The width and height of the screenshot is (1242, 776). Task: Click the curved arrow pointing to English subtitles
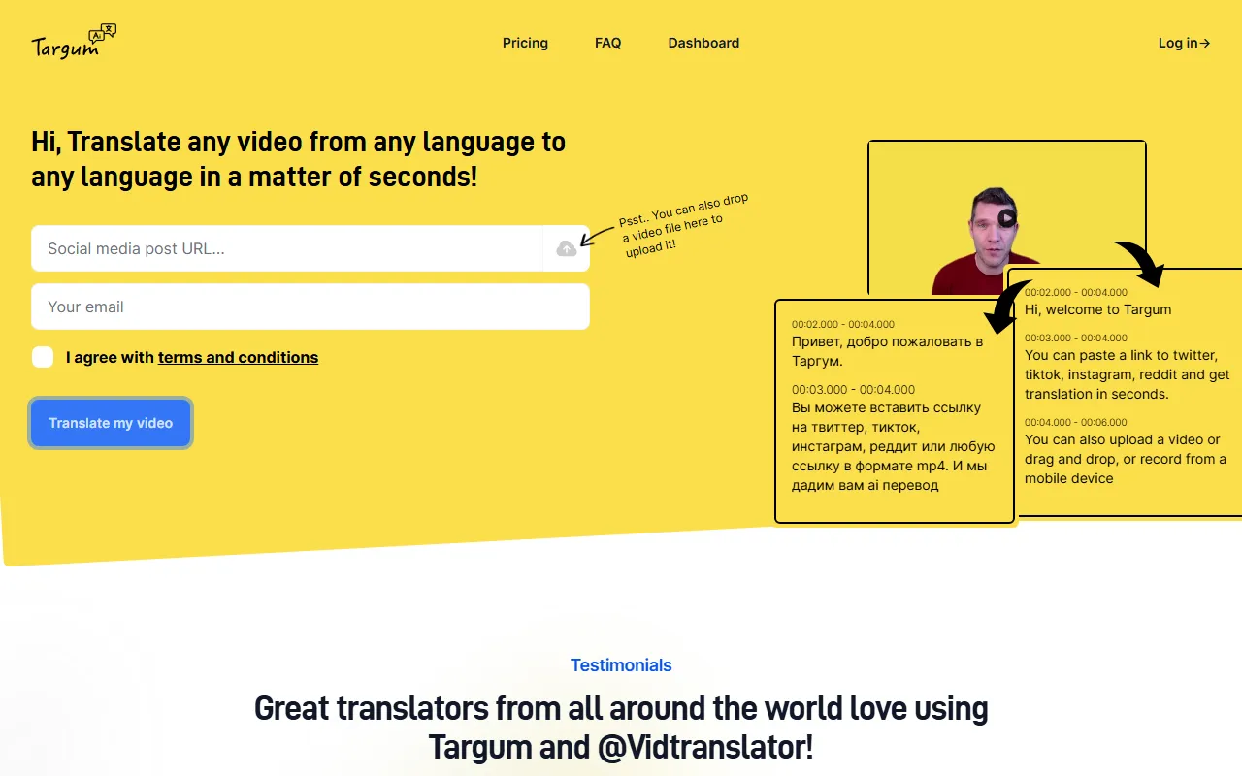coord(1139,263)
